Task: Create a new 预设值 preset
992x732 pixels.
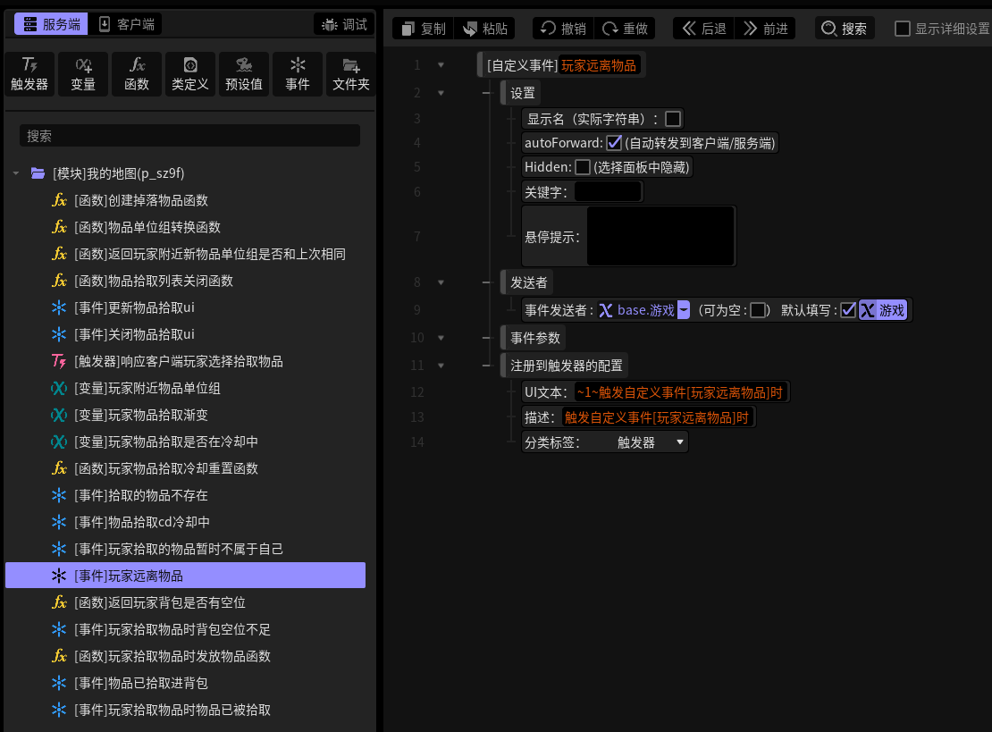Action: point(244,74)
